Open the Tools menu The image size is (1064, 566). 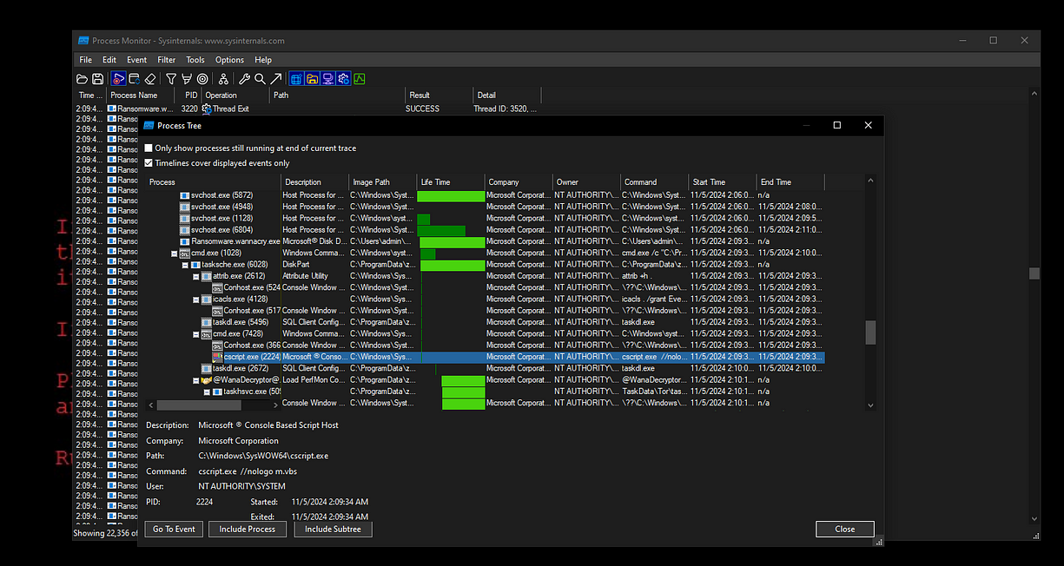click(x=195, y=59)
